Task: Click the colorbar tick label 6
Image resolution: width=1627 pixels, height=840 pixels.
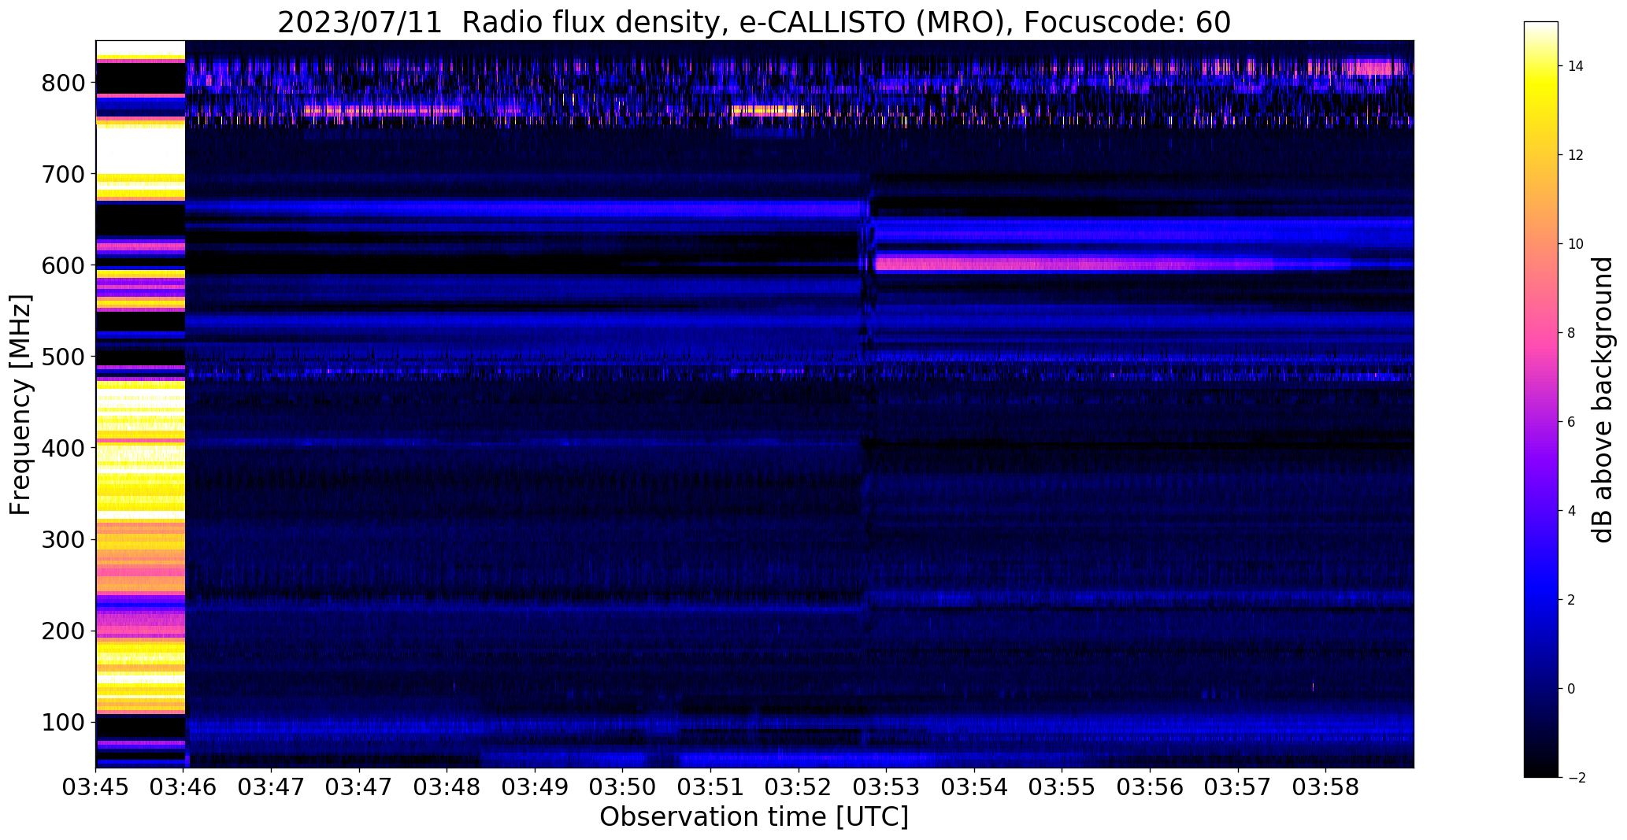Action: click(1572, 422)
